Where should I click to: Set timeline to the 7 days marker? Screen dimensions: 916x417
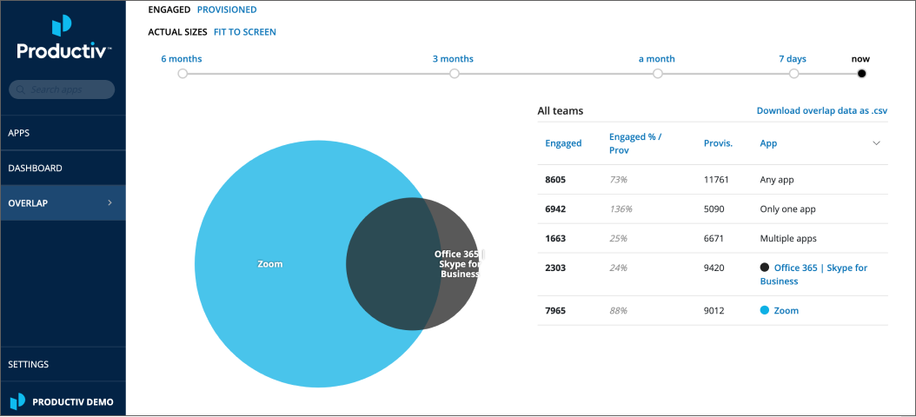794,74
